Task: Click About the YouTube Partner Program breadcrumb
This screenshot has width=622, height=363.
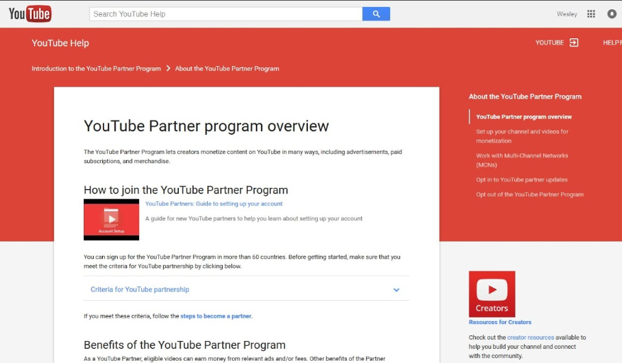Action: pos(227,69)
